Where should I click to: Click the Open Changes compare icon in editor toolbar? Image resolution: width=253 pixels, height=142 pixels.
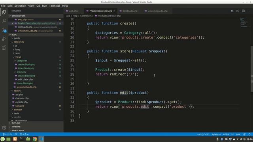(x=232, y=11)
